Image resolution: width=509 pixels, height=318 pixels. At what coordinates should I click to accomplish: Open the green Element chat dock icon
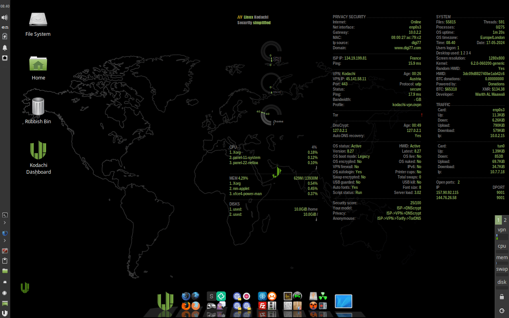[x=221, y=296]
